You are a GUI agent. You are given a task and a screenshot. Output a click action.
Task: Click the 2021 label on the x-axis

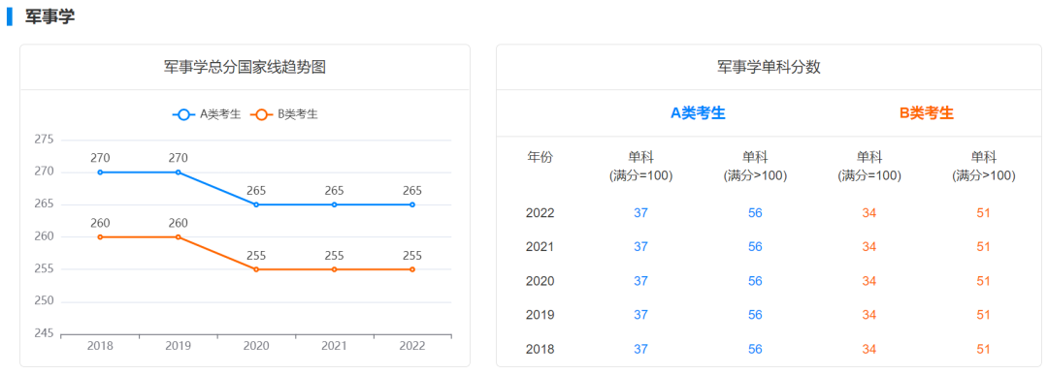pyautogui.click(x=334, y=346)
